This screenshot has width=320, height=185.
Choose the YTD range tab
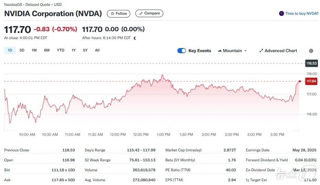tap(60, 50)
